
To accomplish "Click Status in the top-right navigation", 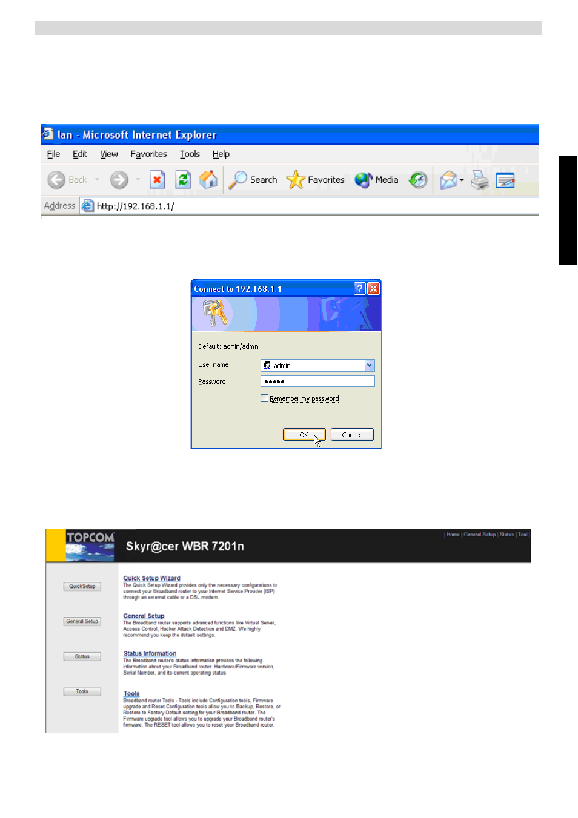I will 507,535.
